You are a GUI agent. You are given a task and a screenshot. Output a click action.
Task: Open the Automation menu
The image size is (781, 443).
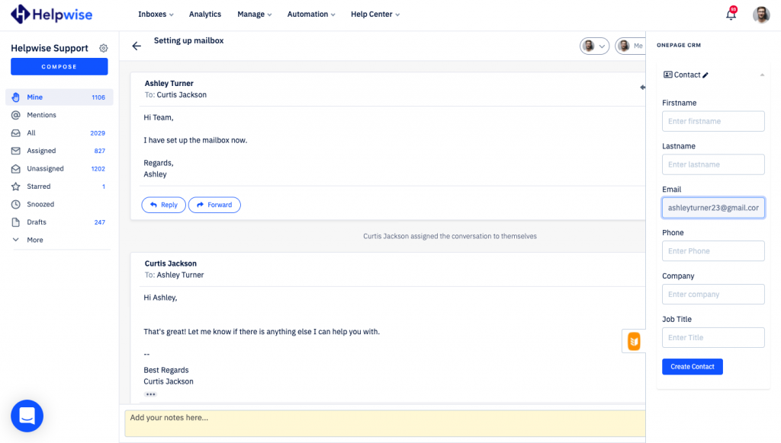point(311,14)
